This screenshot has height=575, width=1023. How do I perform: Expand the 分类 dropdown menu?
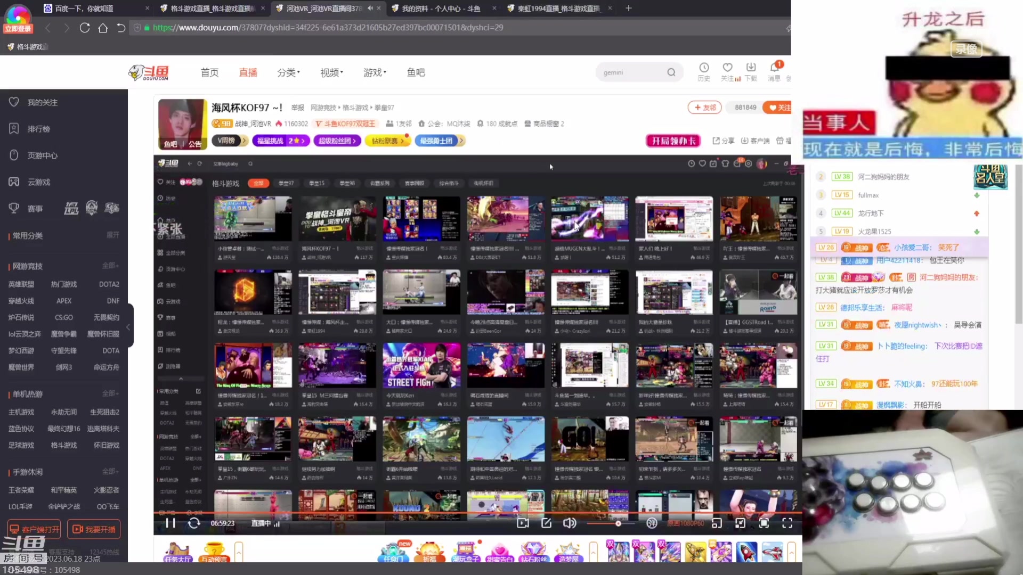click(288, 72)
